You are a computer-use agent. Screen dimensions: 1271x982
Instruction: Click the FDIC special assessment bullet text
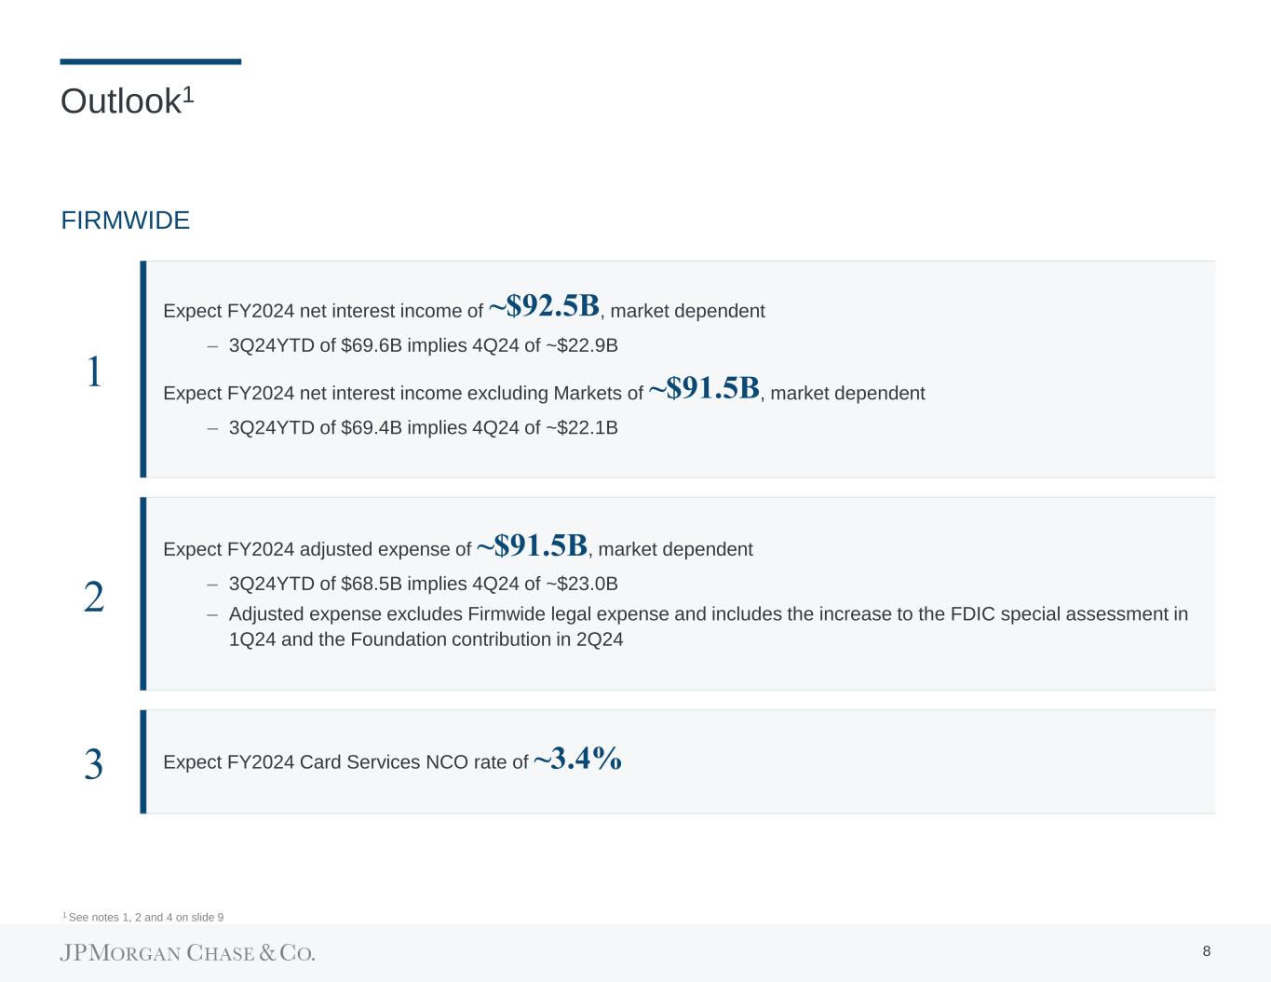[x=708, y=626]
